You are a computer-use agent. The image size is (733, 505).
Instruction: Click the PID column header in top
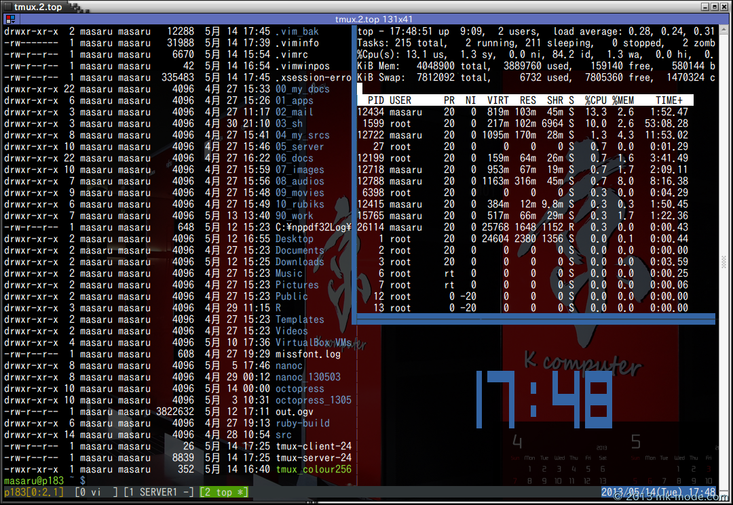tap(375, 100)
